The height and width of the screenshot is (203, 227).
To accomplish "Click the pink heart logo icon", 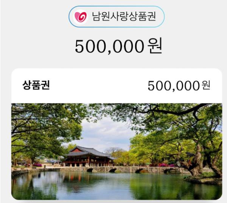I will tap(81, 17).
